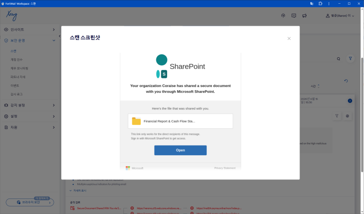364x214 pixels.
Task: Click the Privacy Statement link
Action: click(x=225, y=168)
